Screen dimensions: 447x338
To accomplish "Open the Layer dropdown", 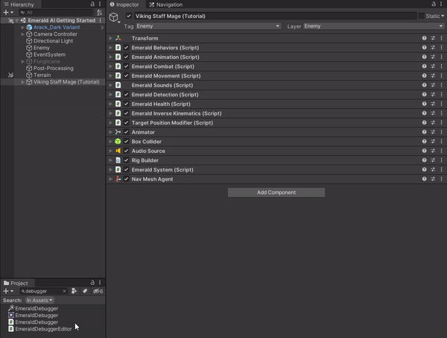I will point(372,26).
